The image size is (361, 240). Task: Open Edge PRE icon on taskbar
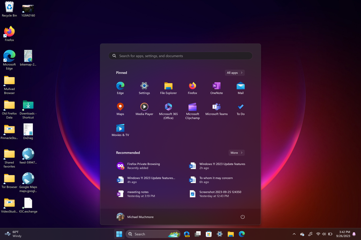click(187, 234)
